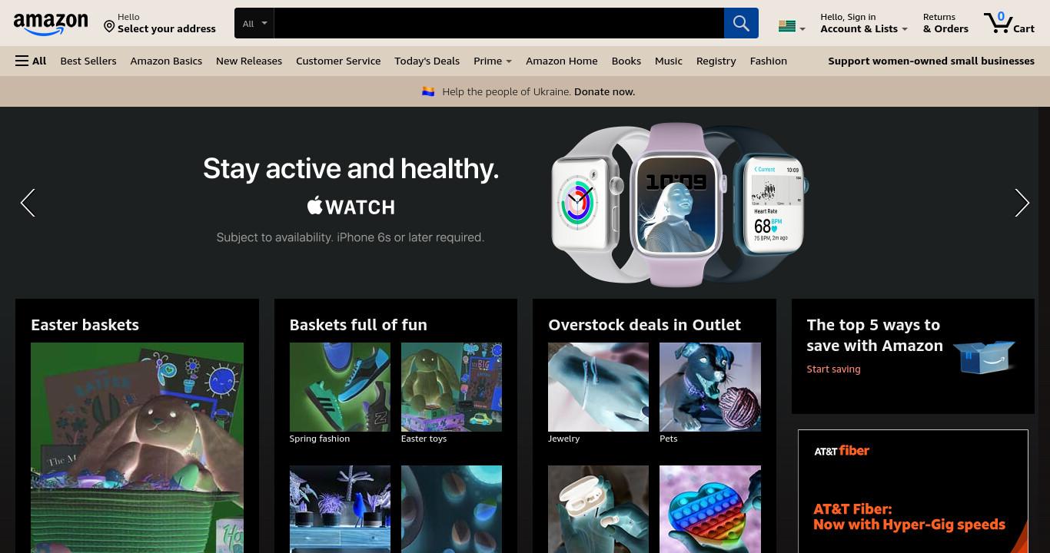Open the rainbow heart pop toy thumbnail
This screenshot has height=553, width=1050.
710,509
